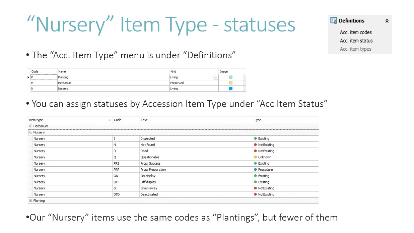
Task: Click the Code cell containing P
Action: pos(44,77)
